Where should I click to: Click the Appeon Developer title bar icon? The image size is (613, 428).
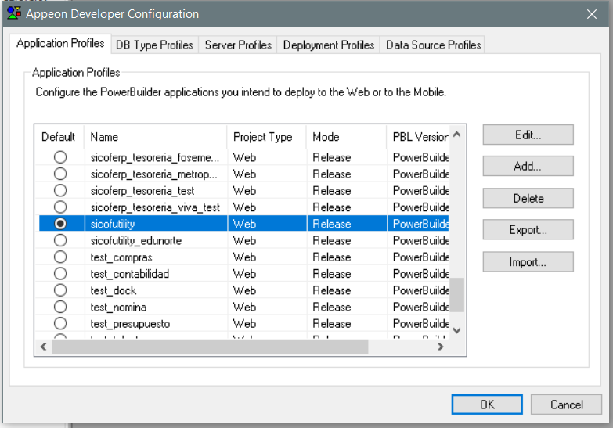point(14,13)
